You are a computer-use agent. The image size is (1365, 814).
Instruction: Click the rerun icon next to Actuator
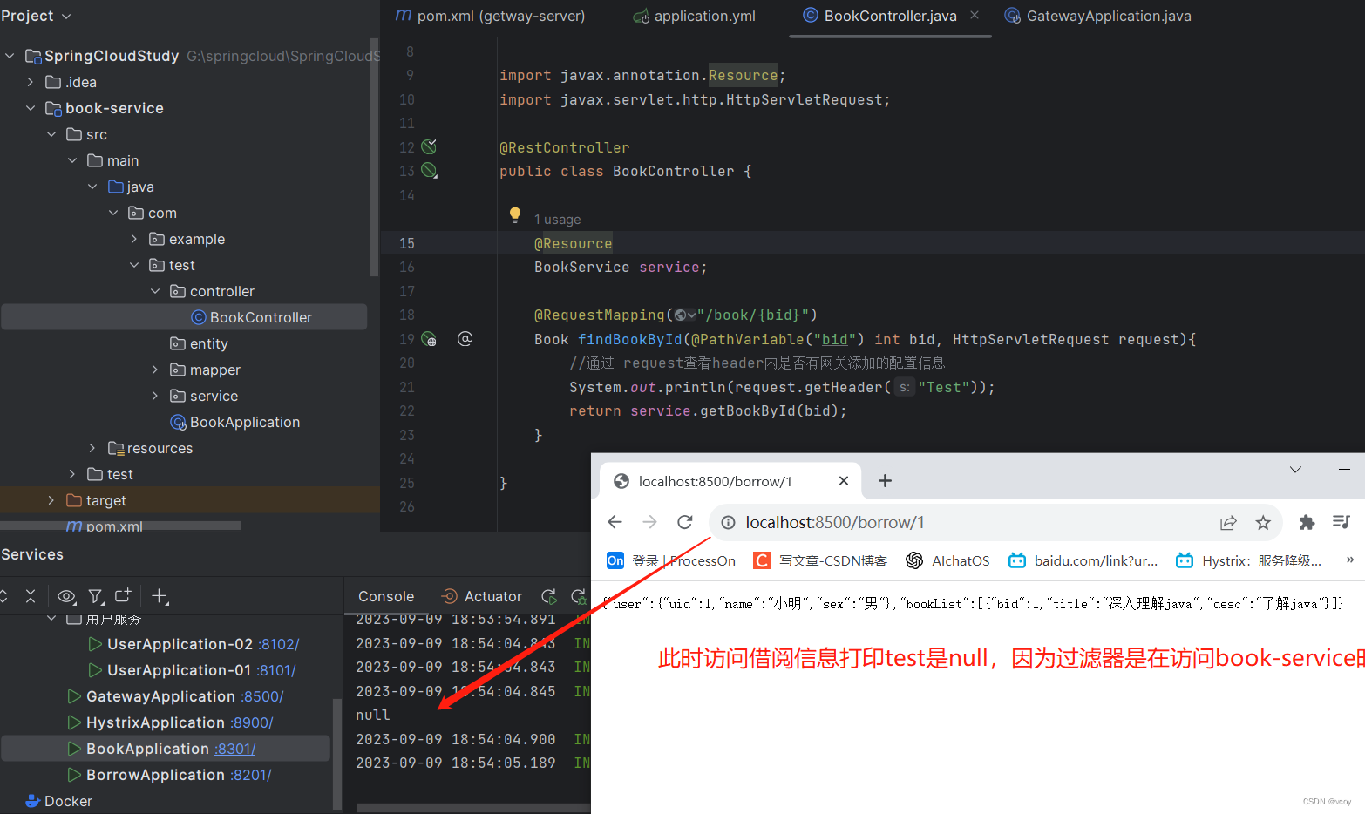pyautogui.click(x=549, y=596)
